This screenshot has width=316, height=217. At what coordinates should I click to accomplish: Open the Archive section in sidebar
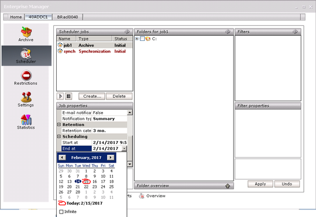tap(26, 35)
